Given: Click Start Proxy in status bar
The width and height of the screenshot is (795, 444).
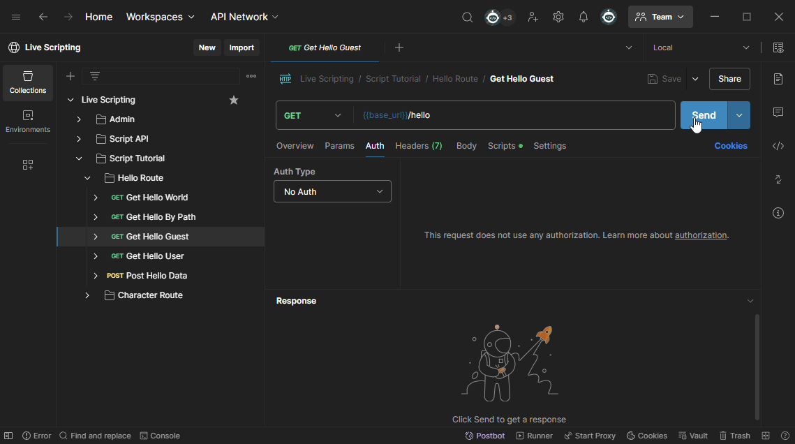Looking at the screenshot, I should pyautogui.click(x=590, y=436).
